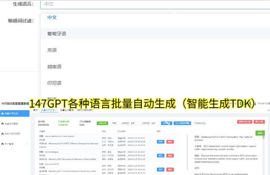Click the green used characters count value

point(63,125)
